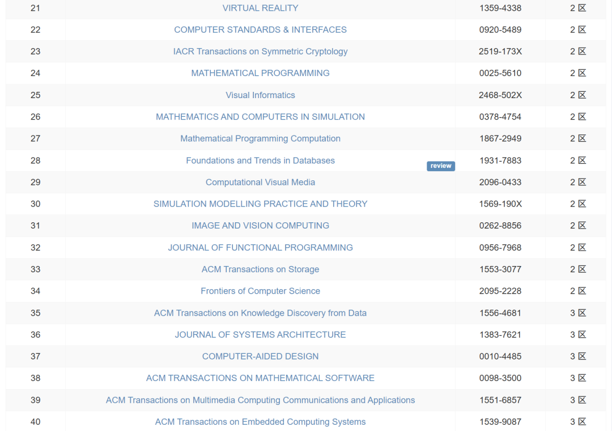Image resolution: width=612 pixels, height=431 pixels.
Task: Select ISSN 0920-5489 cell
Action: [500, 29]
